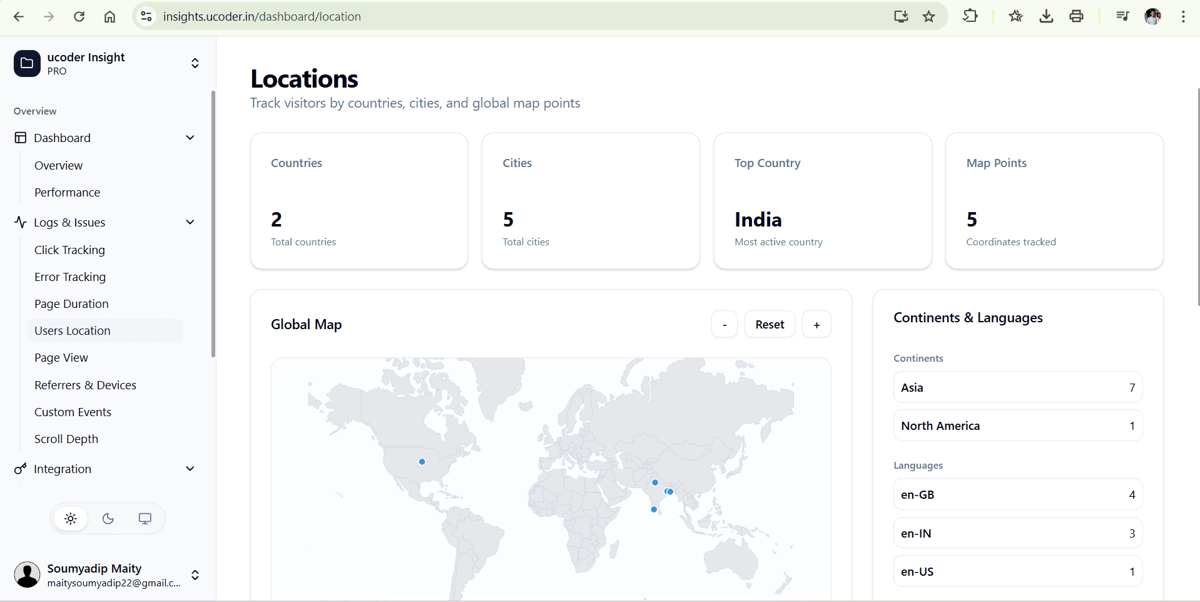Open the browser home page
Viewport: 1200px width, 602px height.
point(109,17)
